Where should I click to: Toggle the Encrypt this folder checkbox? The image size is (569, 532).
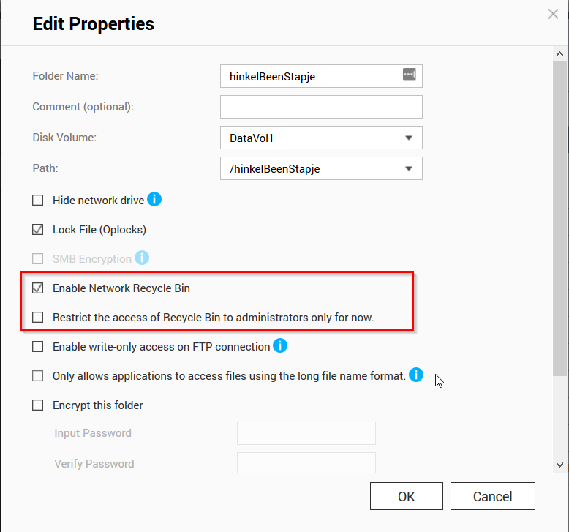38,405
